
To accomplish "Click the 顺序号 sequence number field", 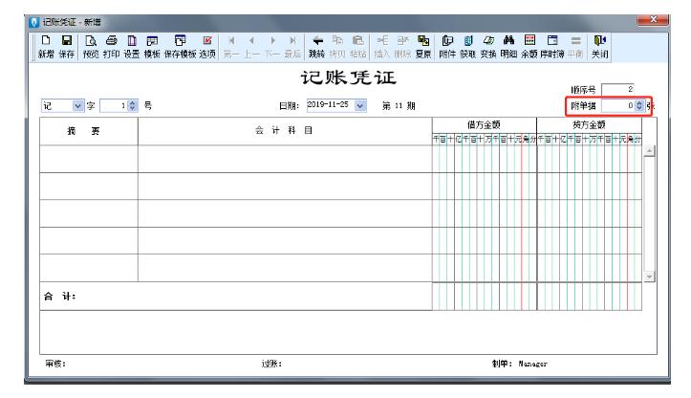I will [618, 89].
